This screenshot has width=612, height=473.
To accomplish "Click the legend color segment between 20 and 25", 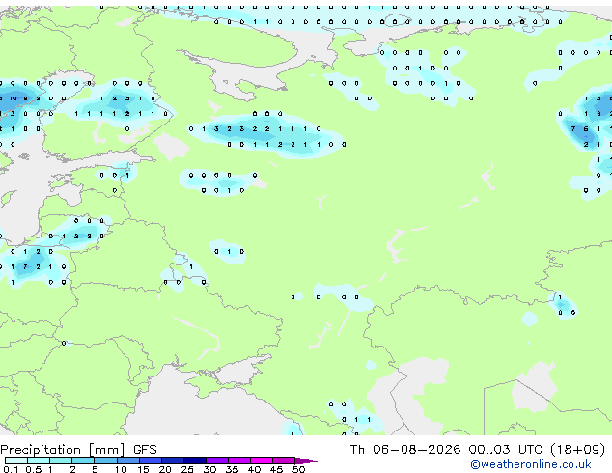I will [x=173, y=460].
